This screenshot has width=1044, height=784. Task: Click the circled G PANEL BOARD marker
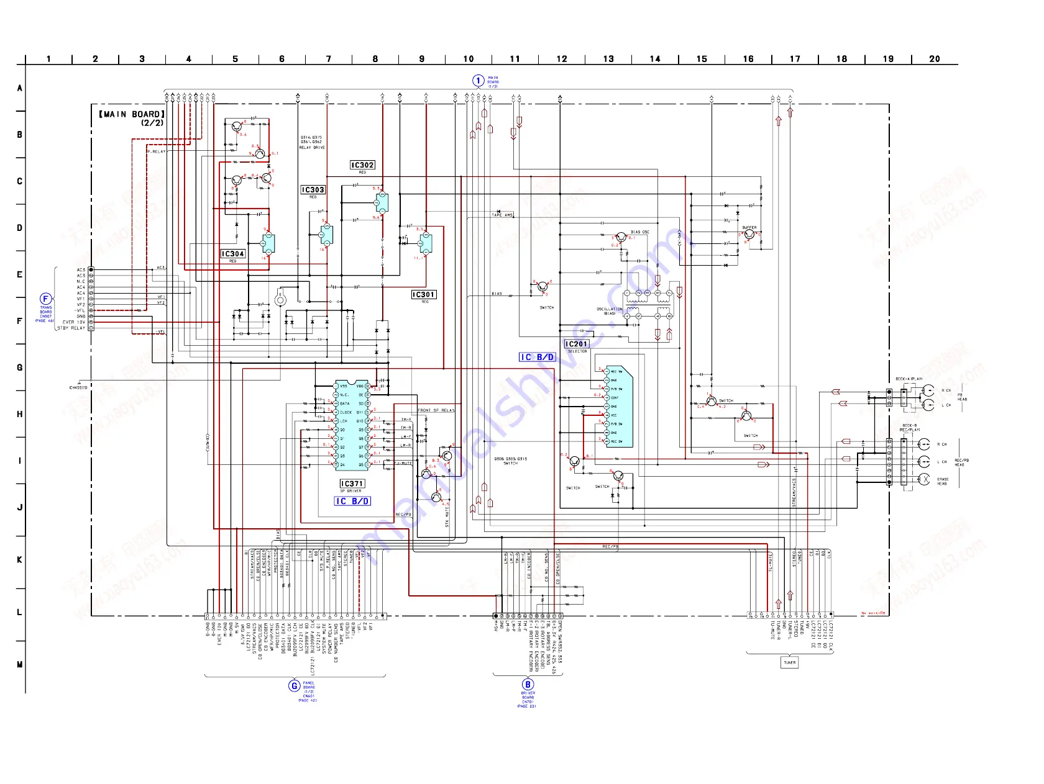(x=295, y=686)
